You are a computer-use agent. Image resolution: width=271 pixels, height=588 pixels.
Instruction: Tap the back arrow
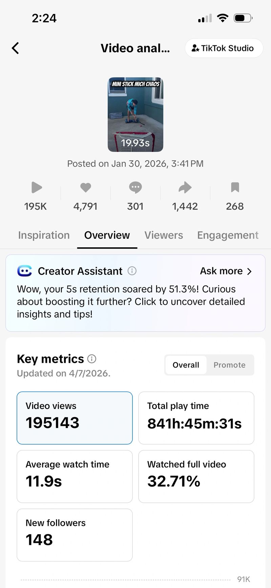(16, 48)
